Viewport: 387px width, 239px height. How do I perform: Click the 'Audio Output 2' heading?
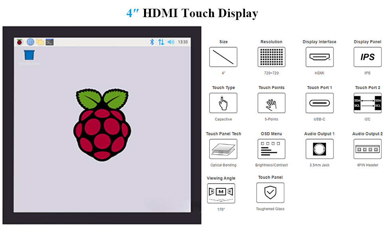pyautogui.click(x=367, y=134)
